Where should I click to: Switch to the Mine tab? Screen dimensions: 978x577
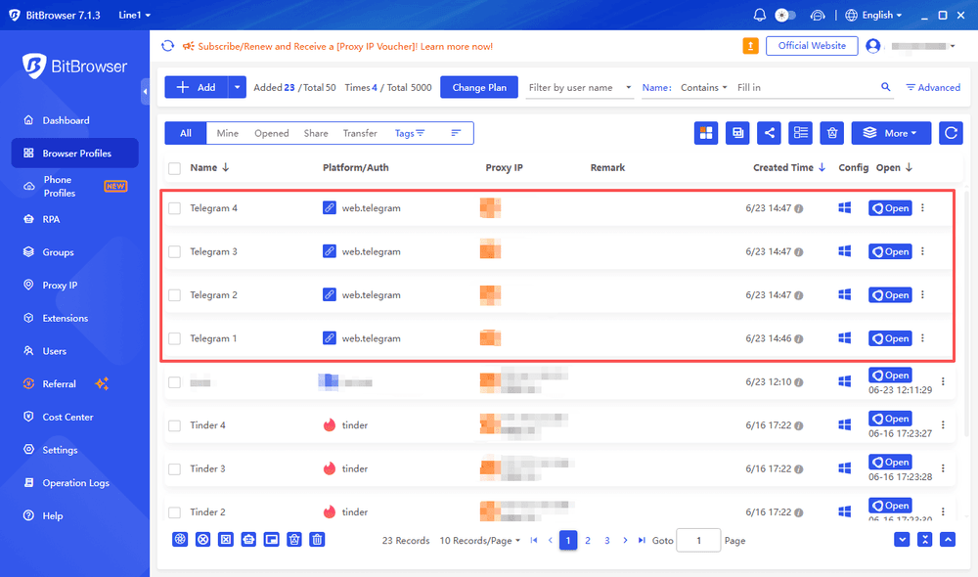(x=227, y=133)
